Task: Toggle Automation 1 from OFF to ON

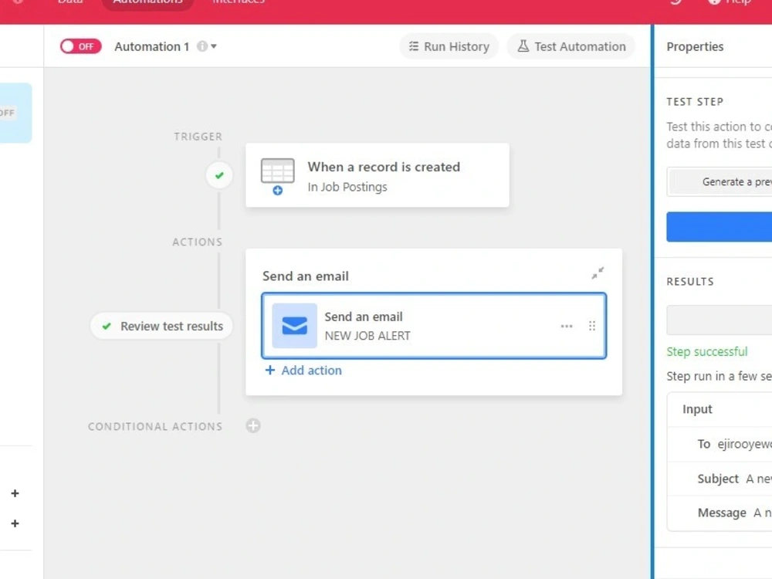Action: click(81, 46)
